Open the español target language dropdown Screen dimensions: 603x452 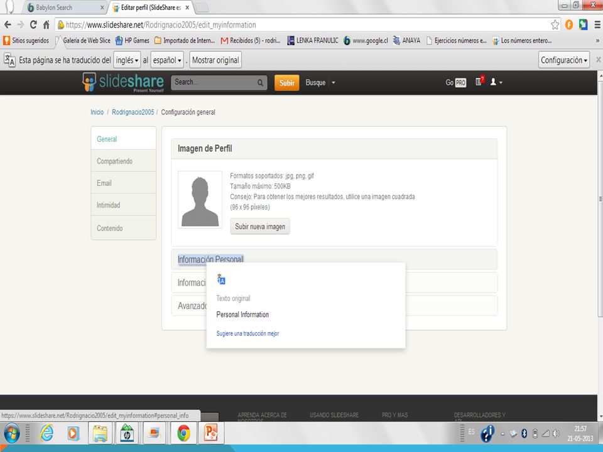click(x=167, y=60)
